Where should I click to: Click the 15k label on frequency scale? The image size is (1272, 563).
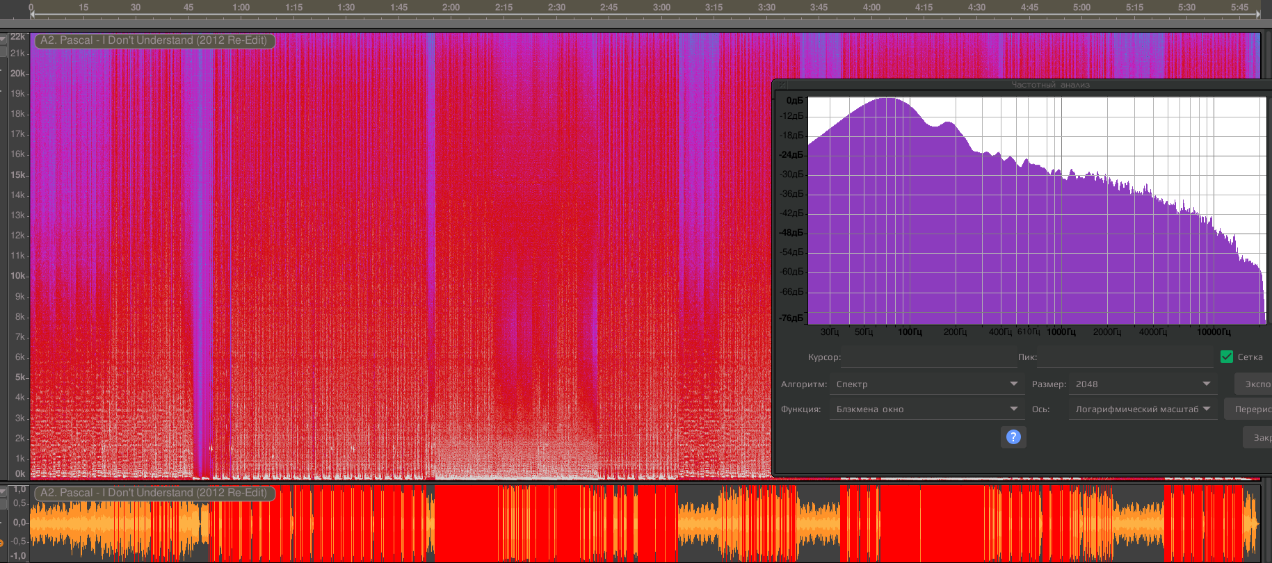click(17, 174)
